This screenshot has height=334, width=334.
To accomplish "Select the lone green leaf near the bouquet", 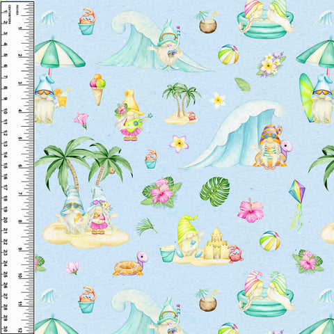I will tap(243, 84).
